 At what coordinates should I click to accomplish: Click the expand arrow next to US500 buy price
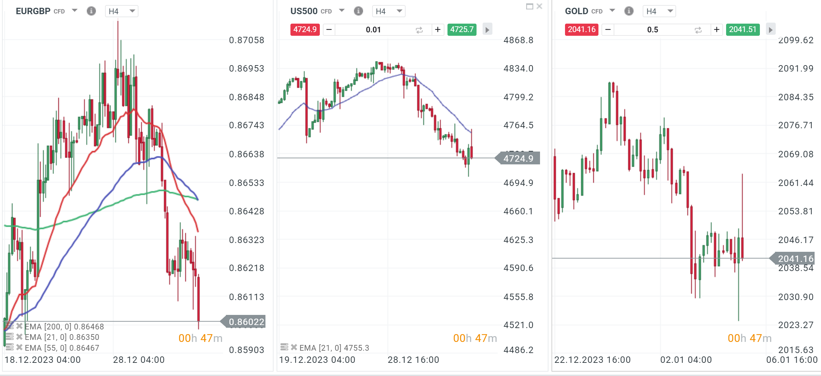point(487,30)
